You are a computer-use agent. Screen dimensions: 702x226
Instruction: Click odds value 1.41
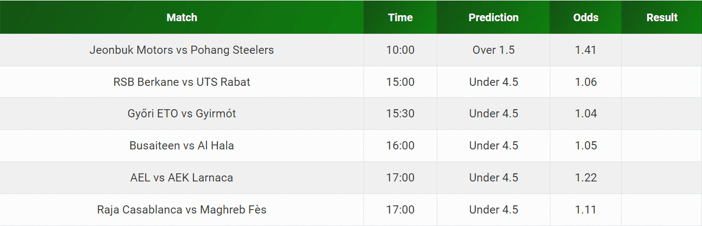[586, 50]
